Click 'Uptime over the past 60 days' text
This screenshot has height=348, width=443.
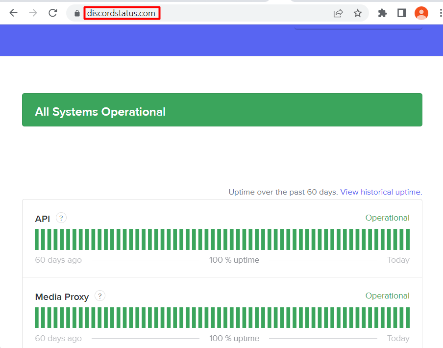tap(283, 192)
